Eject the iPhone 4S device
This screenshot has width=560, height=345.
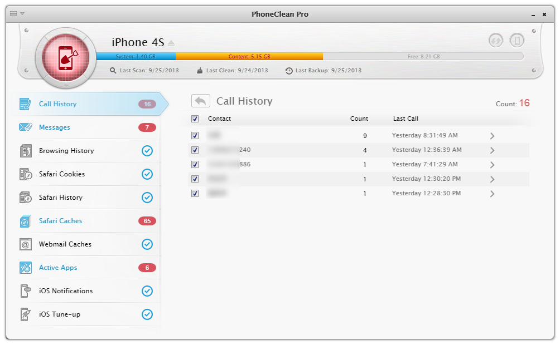(x=172, y=43)
